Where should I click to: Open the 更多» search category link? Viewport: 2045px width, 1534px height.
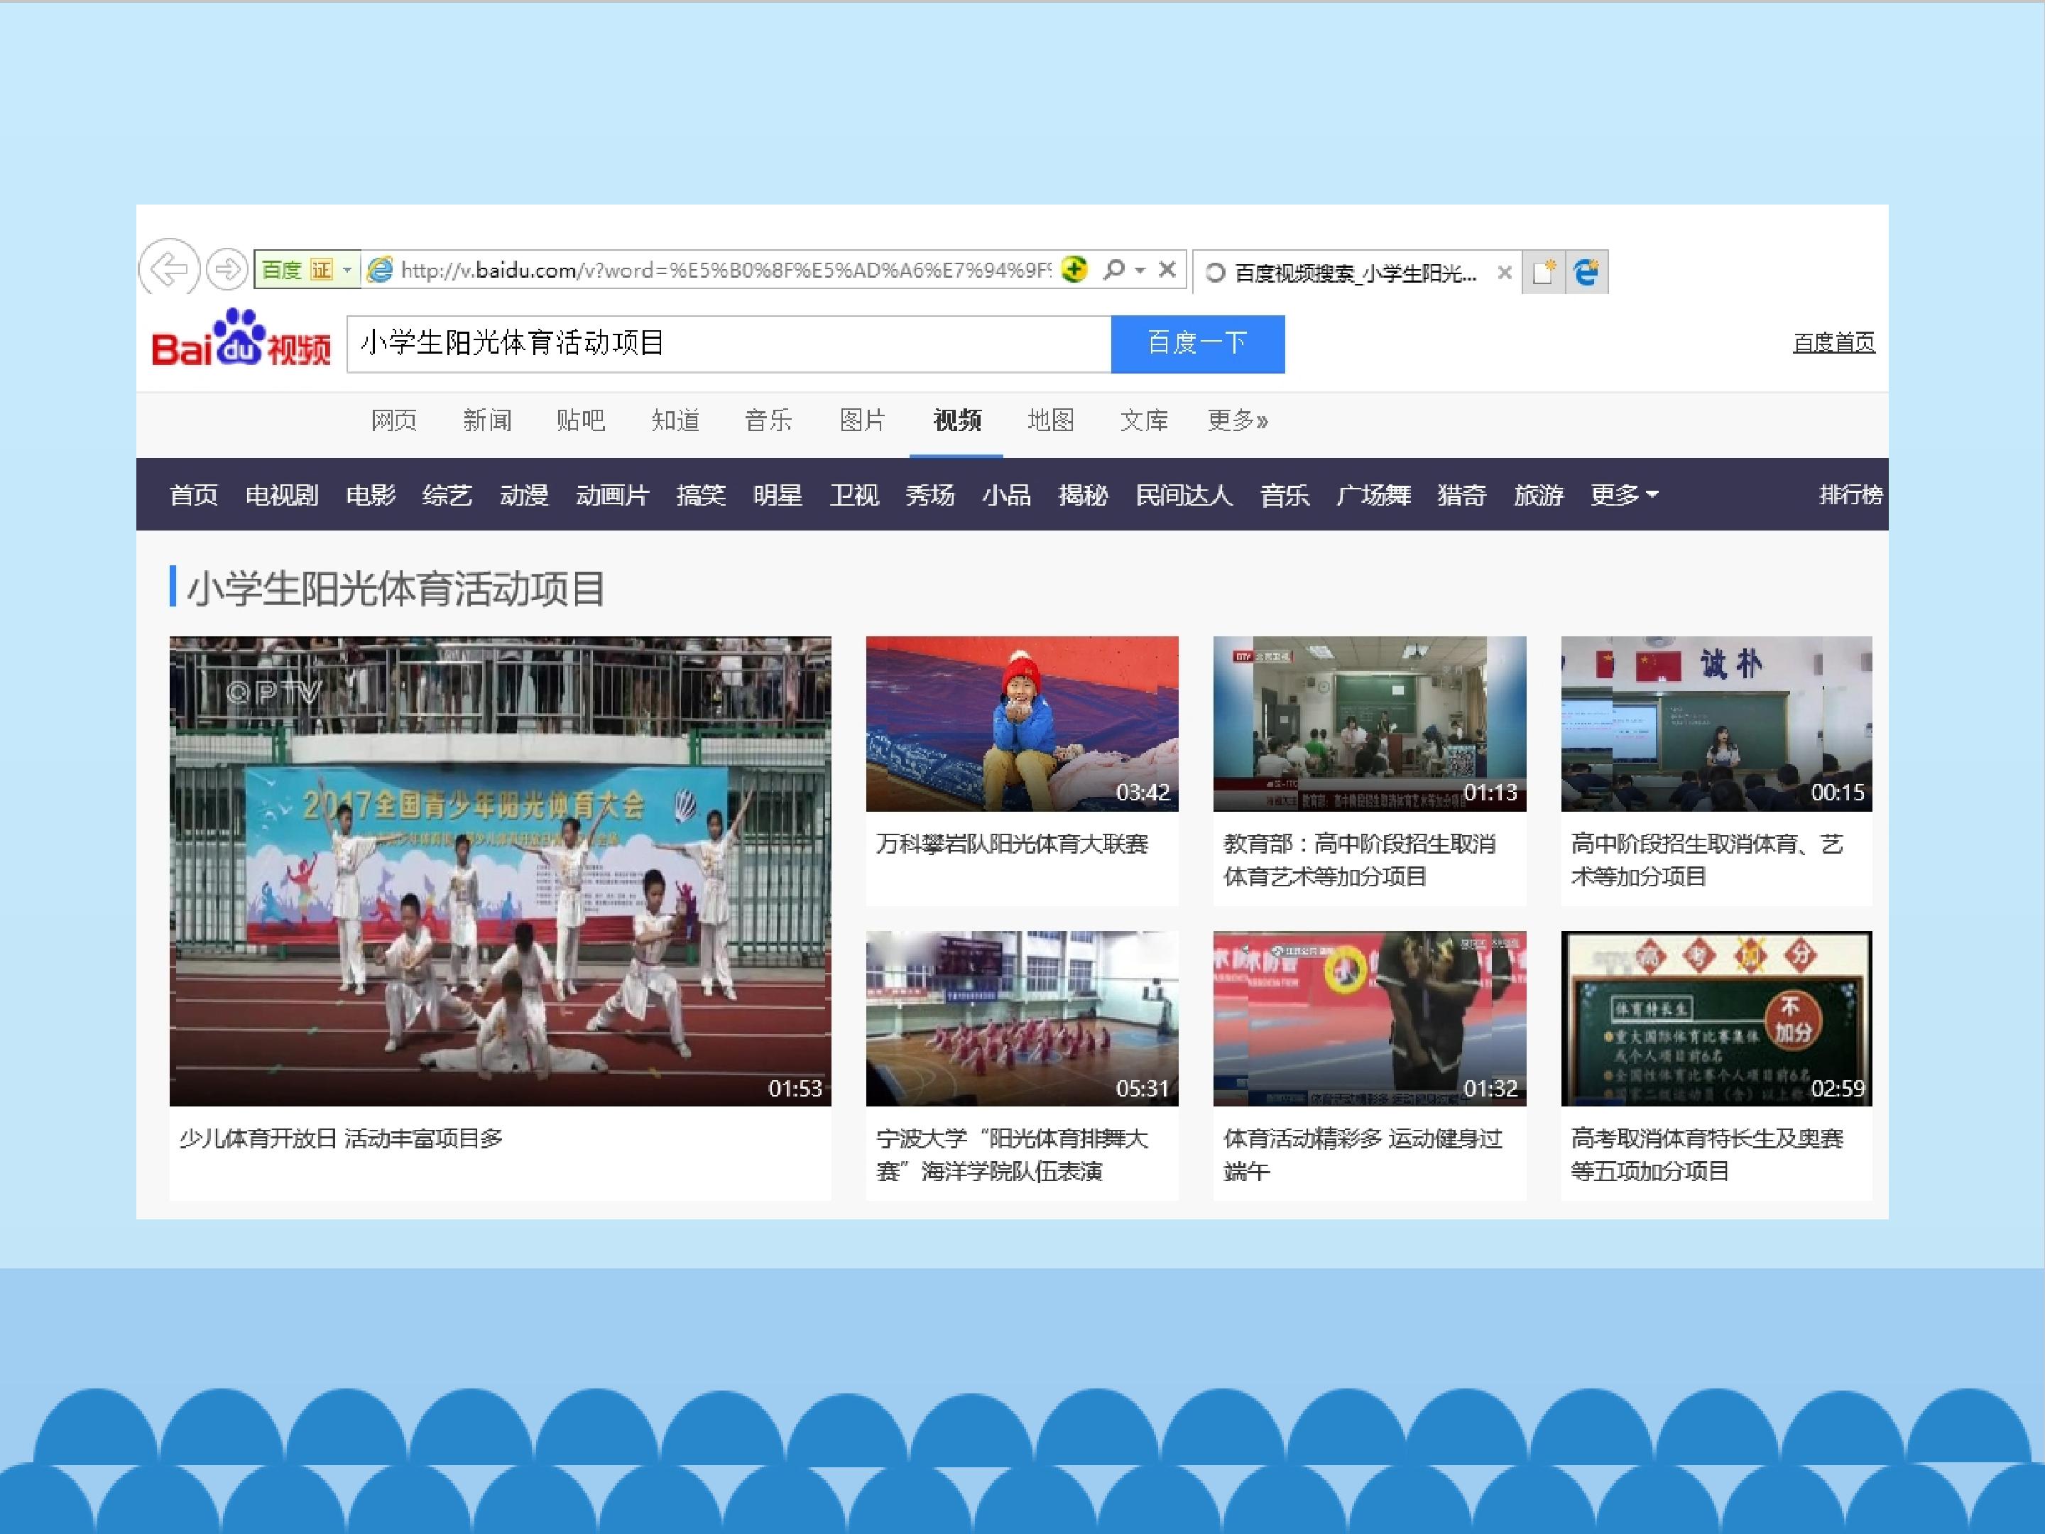click(1237, 420)
